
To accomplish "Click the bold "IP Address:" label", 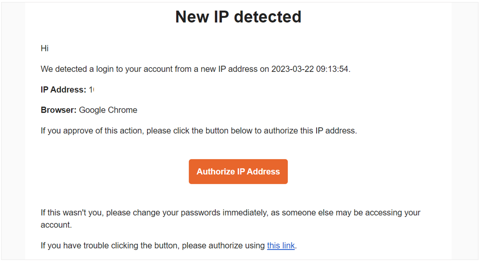I will pos(63,90).
